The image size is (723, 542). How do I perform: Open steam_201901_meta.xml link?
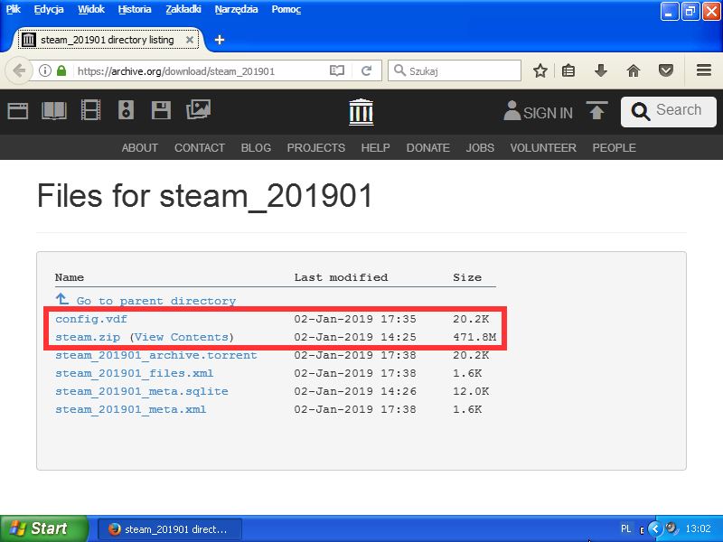click(130, 409)
